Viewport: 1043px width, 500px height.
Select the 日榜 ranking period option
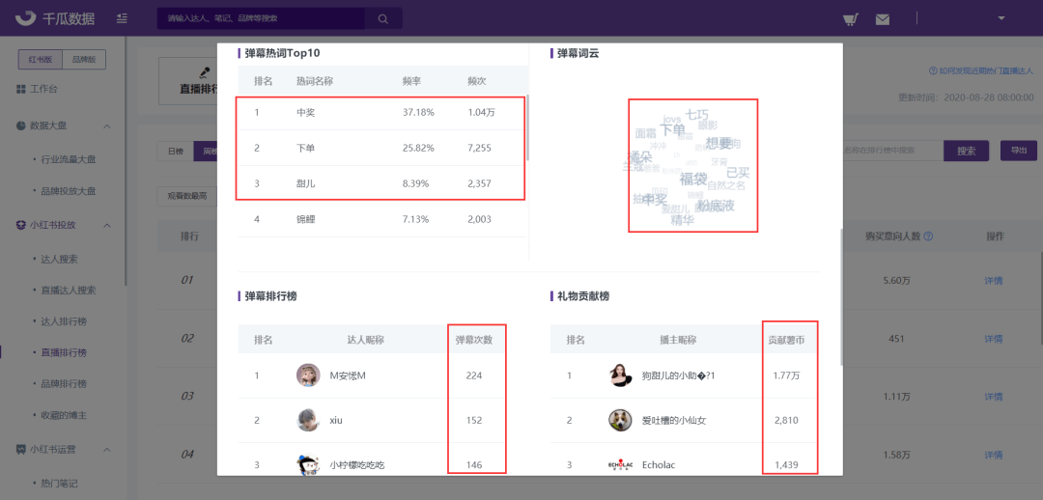[175, 152]
